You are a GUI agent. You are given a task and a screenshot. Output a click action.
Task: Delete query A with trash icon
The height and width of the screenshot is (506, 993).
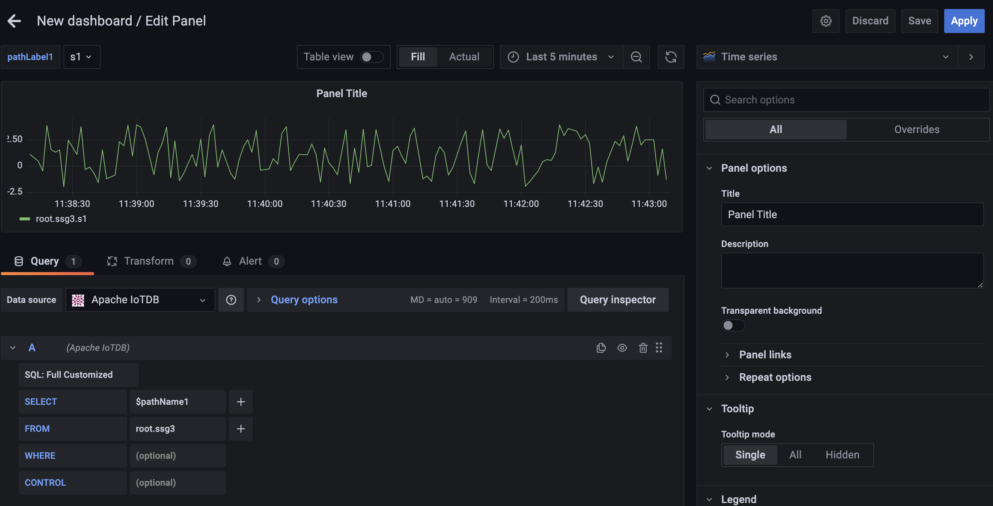tap(642, 348)
